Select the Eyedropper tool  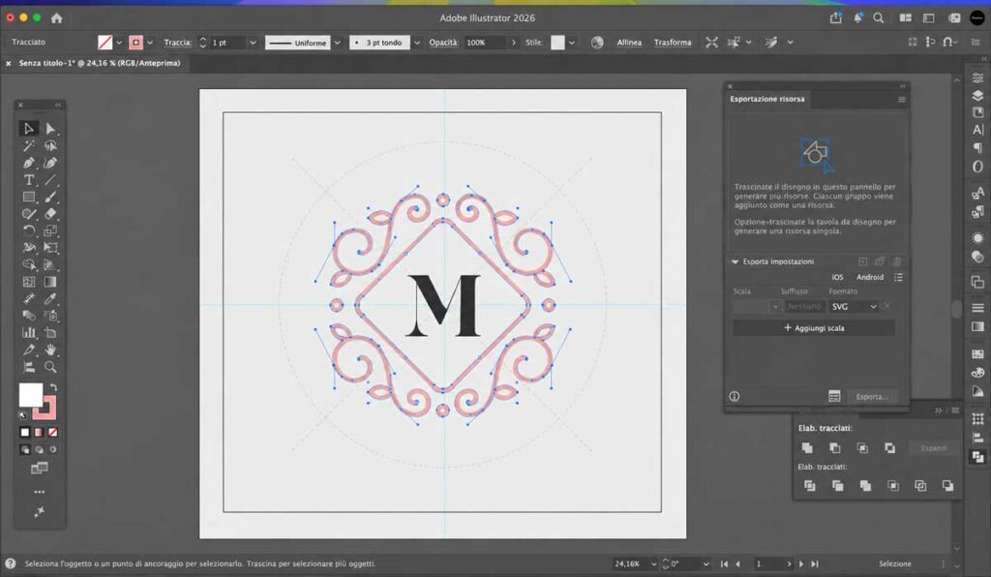tap(50, 298)
